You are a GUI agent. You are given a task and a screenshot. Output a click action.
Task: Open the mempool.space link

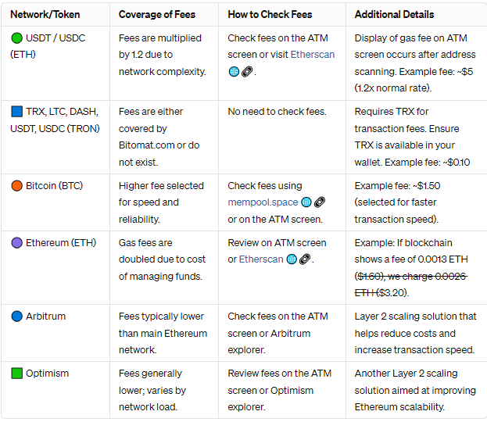pyautogui.click(x=263, y=202)
